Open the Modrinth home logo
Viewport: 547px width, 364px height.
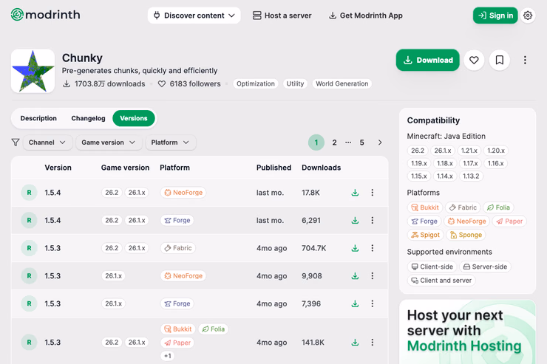pyautogui.click(x=45, y=15)
